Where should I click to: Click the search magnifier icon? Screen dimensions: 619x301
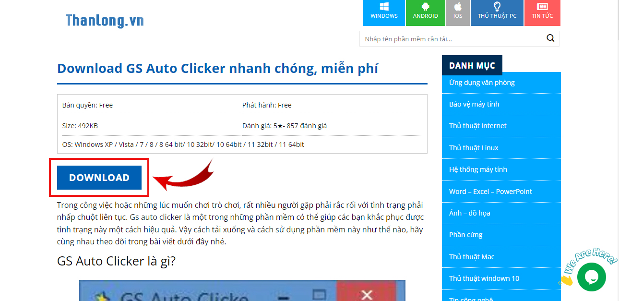(550, 38)
